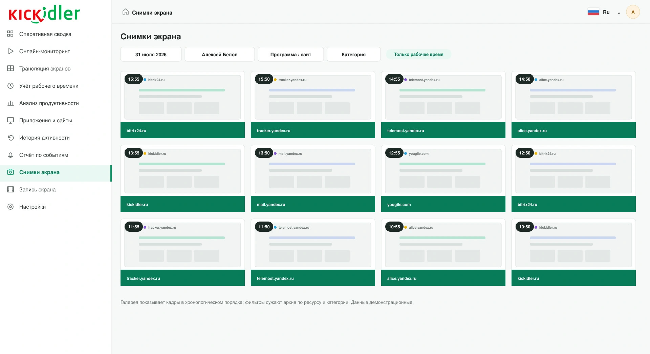Expand the Категория filter
650x354 pixels.
354,54
